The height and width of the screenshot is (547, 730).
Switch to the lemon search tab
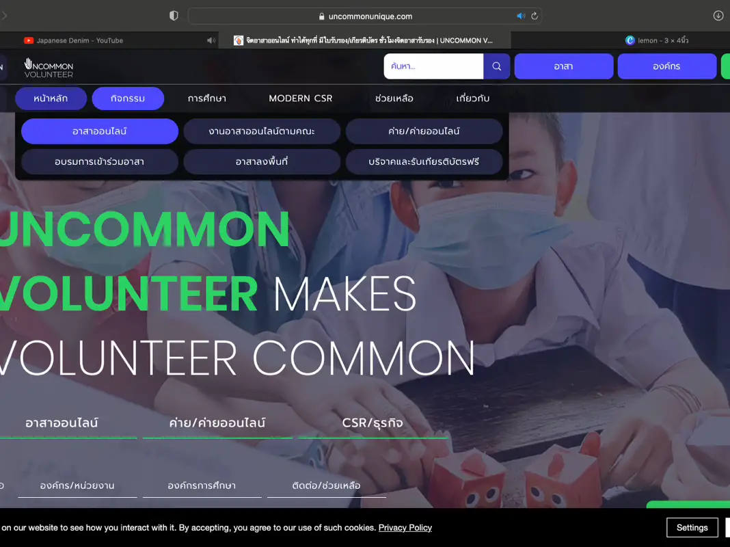656,40
